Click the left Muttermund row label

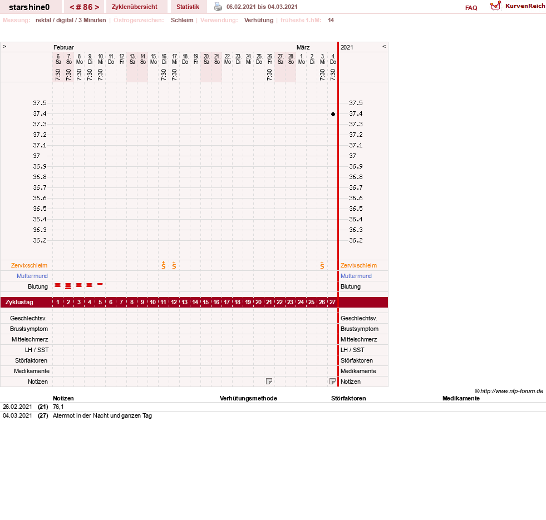click(x=32, y=276)
